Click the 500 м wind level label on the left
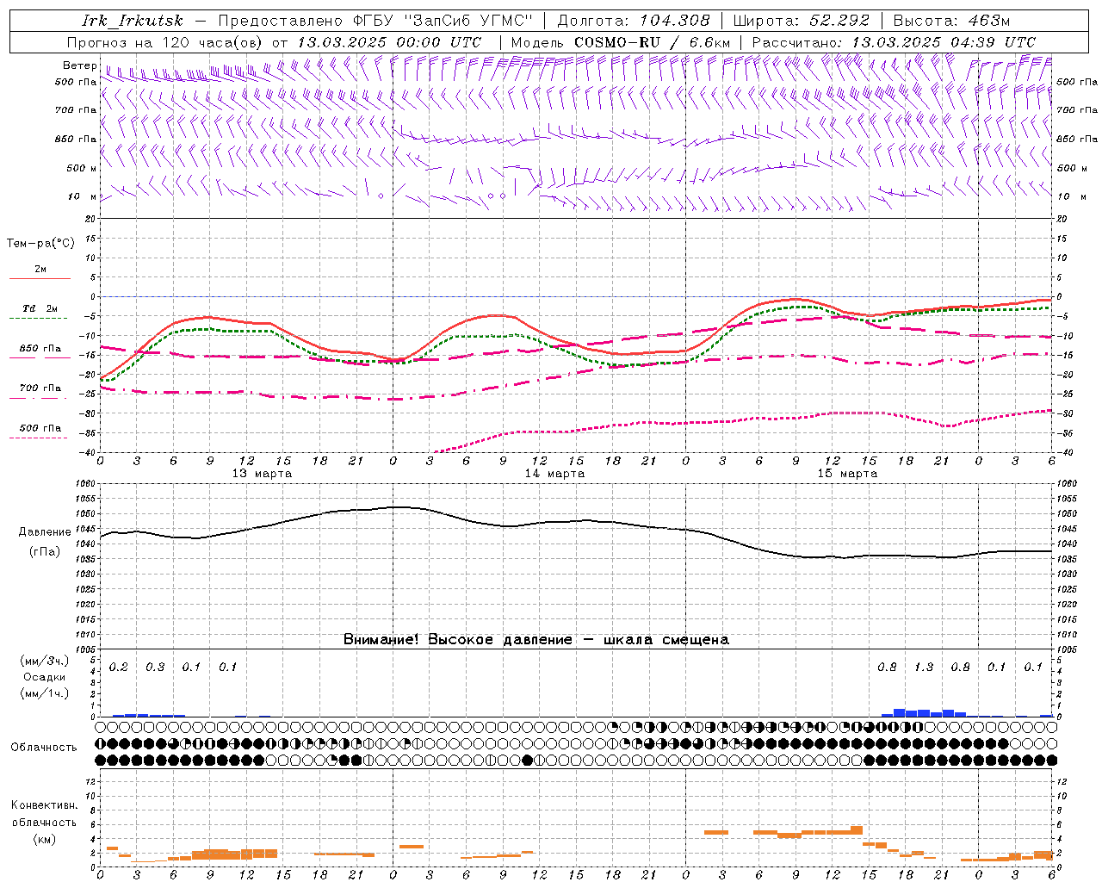Image resolution: width=1102 pixels, height=882 pixels. click(83, 168)
